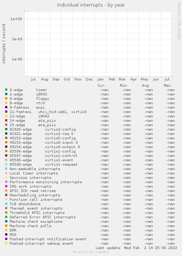Click the 1e-03 y-axis label
Viewport: 182px width, 256px height.
17,39
